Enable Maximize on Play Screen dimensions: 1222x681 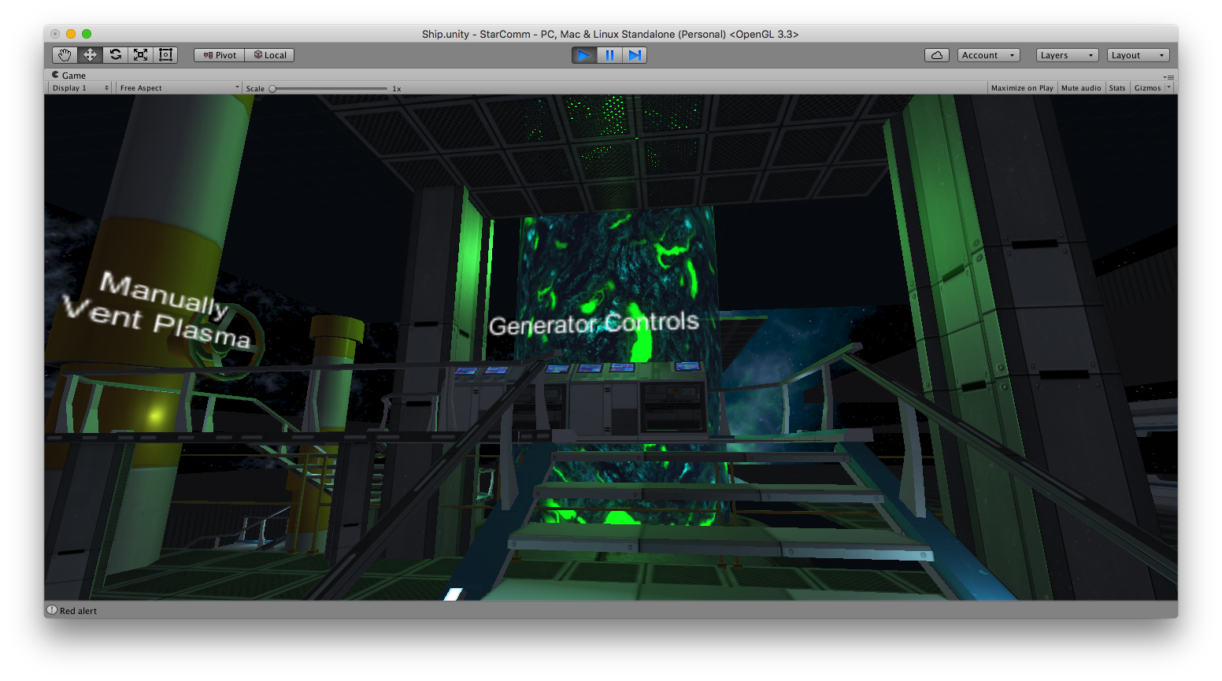click(1021, 88)
